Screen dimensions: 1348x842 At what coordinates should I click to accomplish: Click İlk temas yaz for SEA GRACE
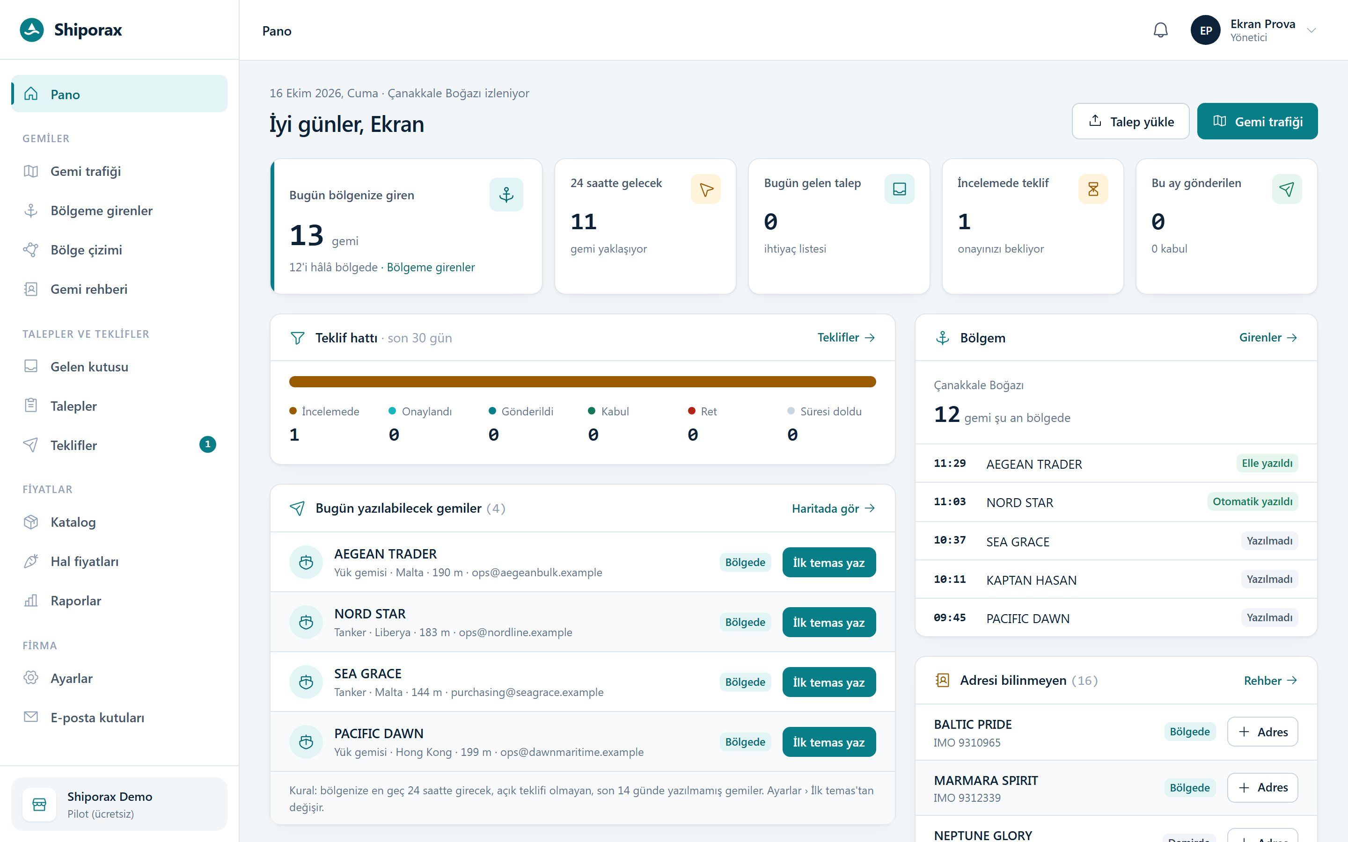(x=829, y=682)
